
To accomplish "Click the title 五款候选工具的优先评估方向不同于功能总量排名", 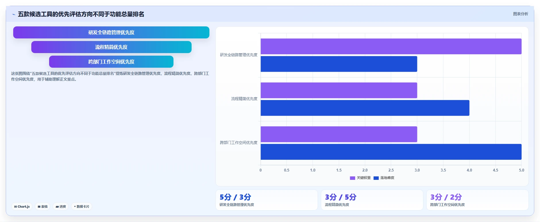I will 81,14.
